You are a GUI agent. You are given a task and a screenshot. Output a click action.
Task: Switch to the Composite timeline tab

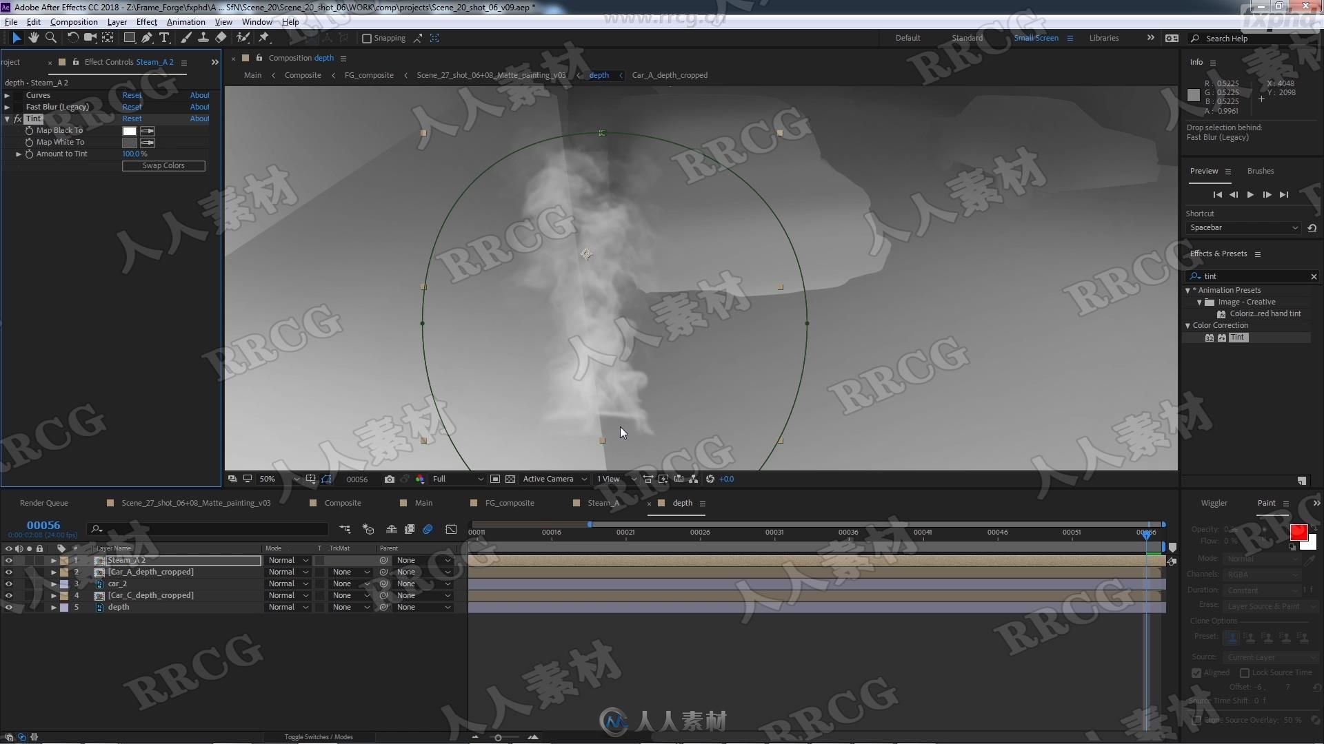click(x=342, y=503)
